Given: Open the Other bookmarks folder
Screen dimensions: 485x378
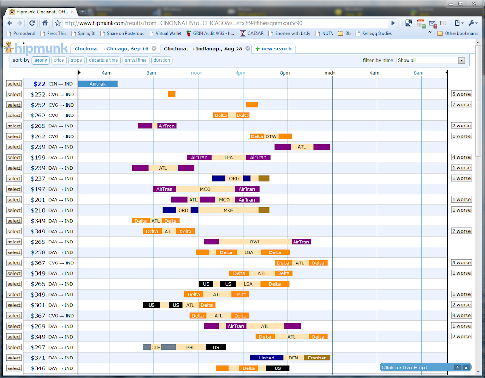Looking at the screenshot, I should point(458,33).
